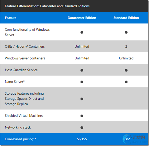The image size is (149, 146).
Task: Click the OSEs / Hyper-V Containers label
Action: click(x=25, y=47)
